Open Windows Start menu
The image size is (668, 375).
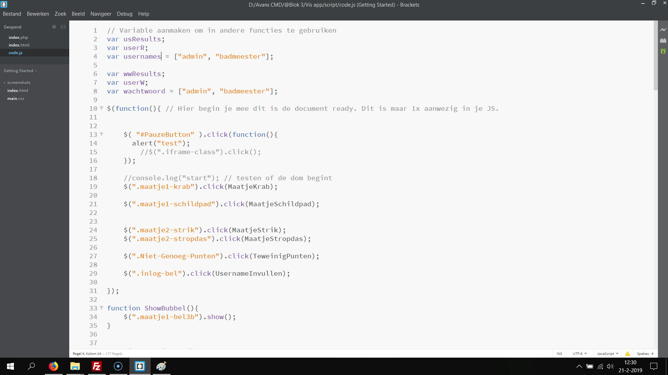(x=10, y=366)
